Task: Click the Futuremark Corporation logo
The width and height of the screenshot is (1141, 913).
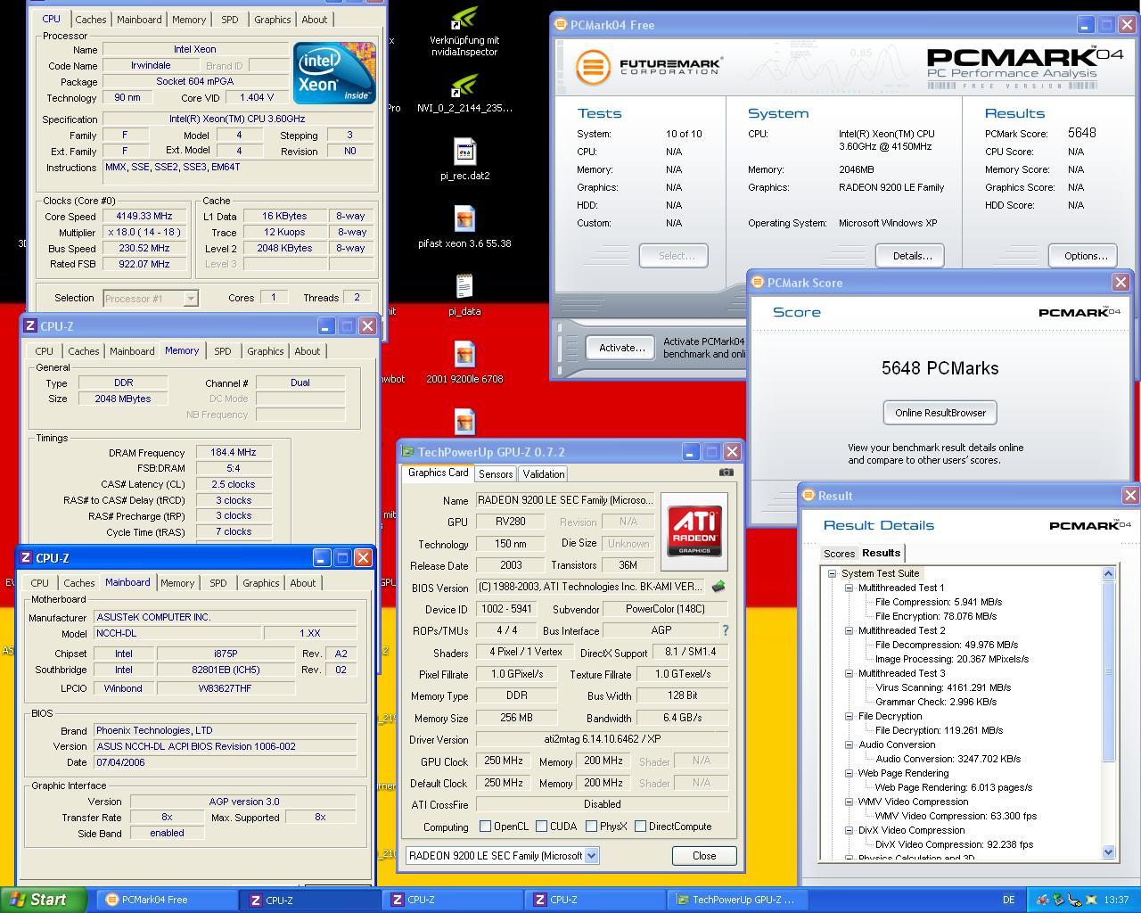Action: 650,67
